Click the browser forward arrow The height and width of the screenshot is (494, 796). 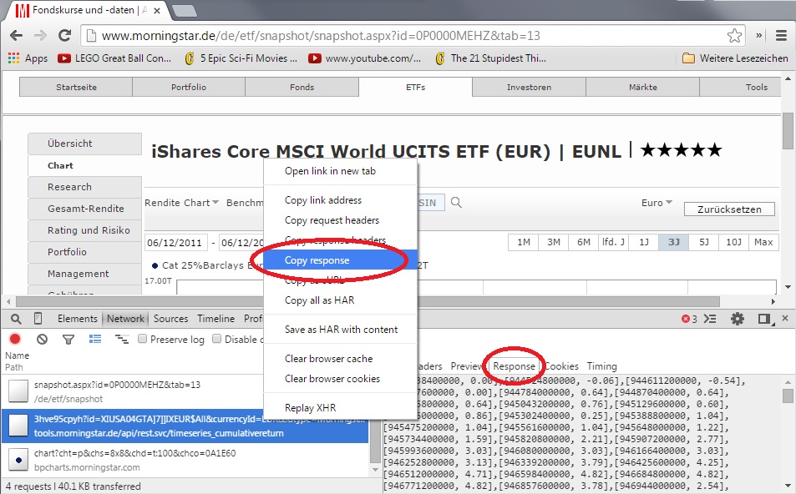coord(40,36)
